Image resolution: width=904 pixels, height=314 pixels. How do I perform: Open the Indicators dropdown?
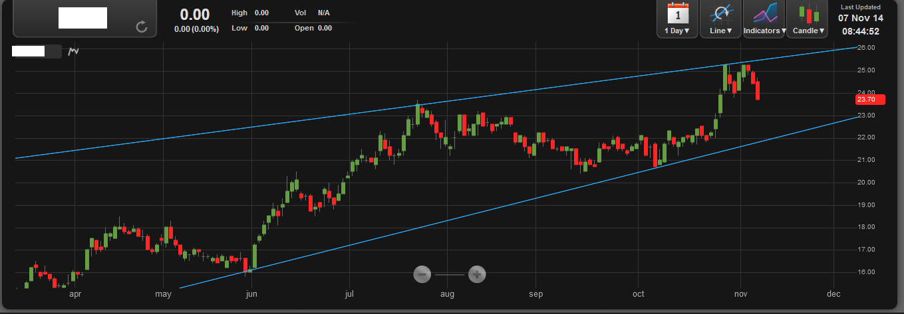tap(764, 31)
